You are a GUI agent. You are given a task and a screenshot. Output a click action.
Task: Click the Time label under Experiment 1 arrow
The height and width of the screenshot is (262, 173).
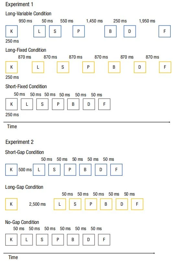[12, 127]
